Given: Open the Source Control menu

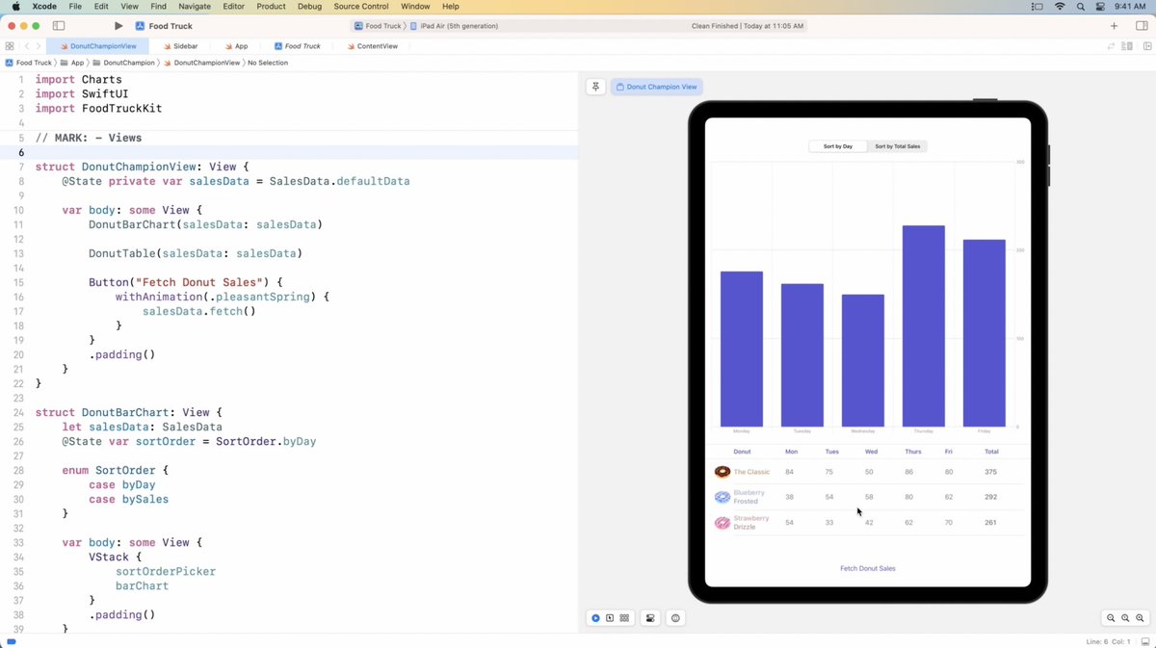Looking at the screenshot, I should (x=360, y=7).
